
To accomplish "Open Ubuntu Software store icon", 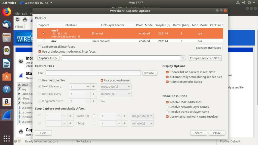I will point(7,77).
